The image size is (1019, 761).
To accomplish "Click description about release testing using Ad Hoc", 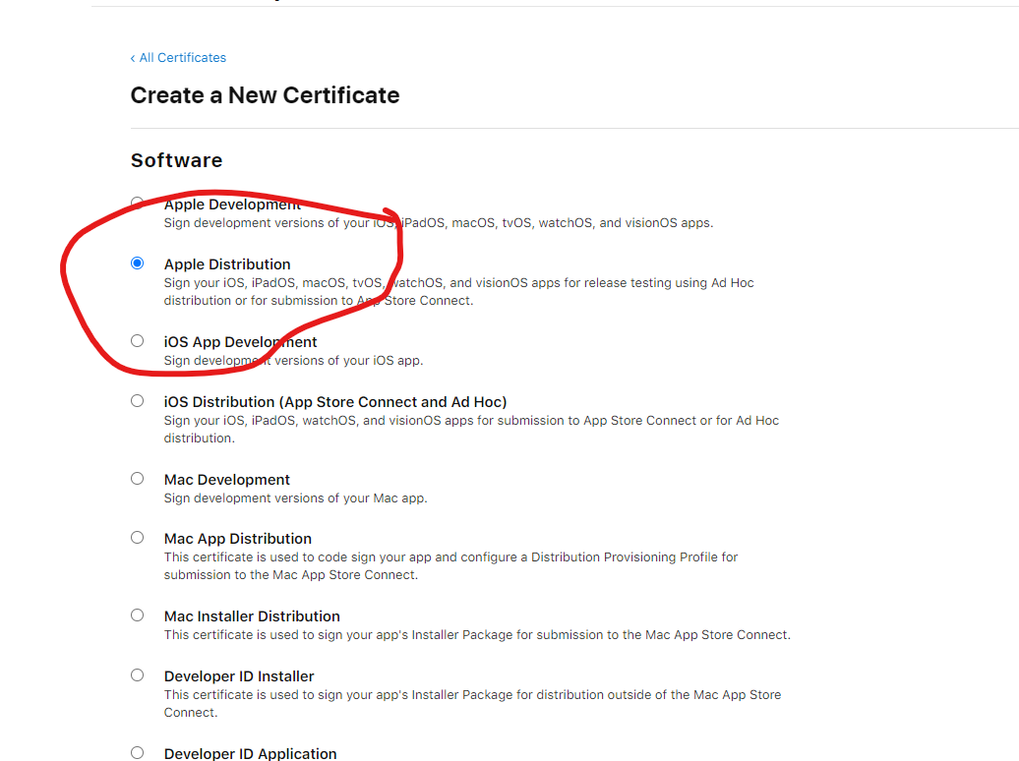I will point(458,292).
